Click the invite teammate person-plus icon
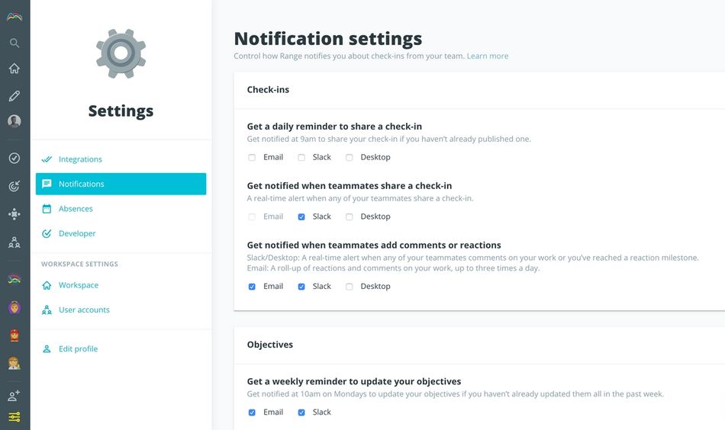Viewport: 725px width, 430px height. point(14,396)
